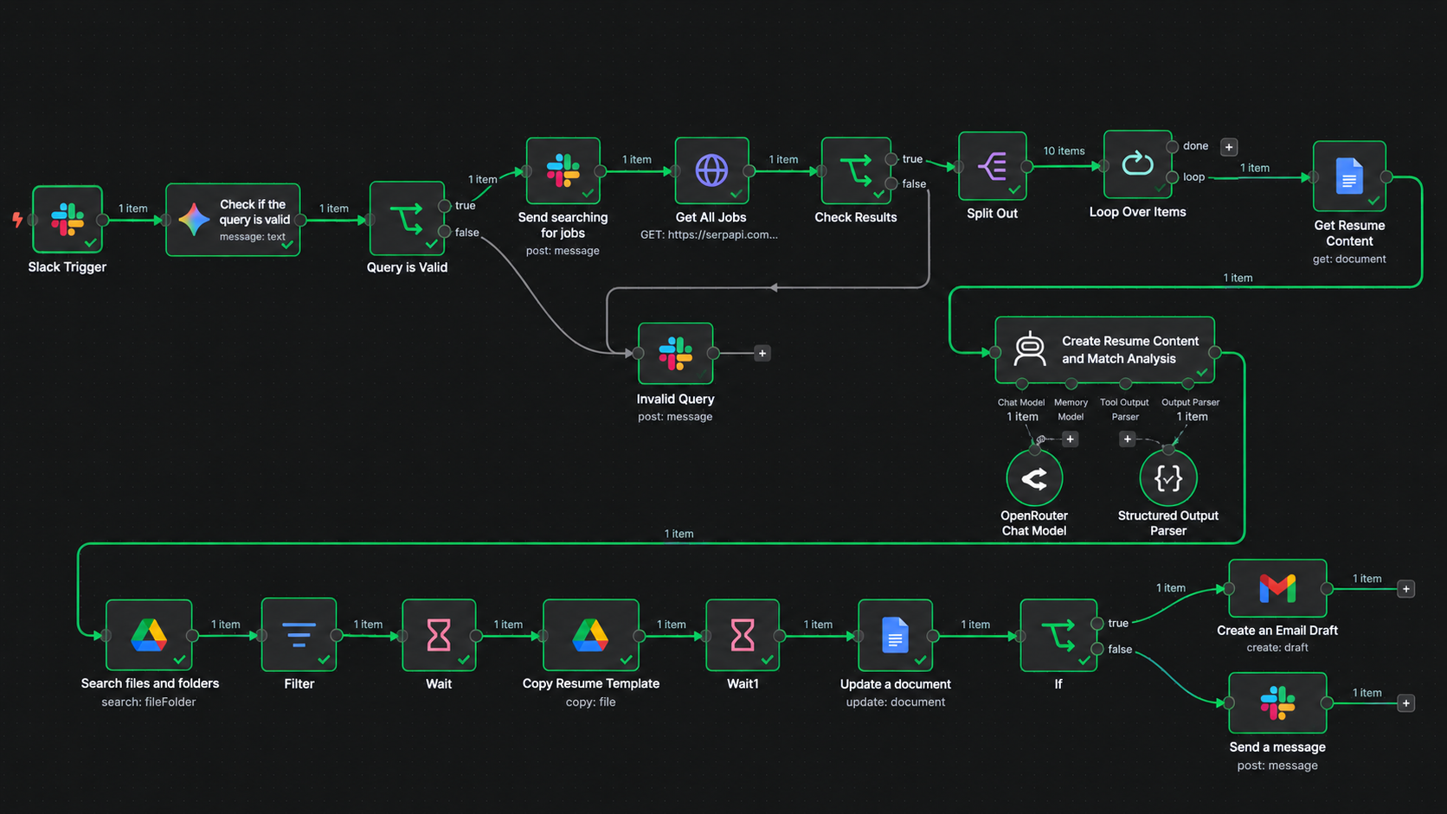Open the Copy Resume Template node
The width and height of the screenshot is (1447, 814).
tap(590, 635)
